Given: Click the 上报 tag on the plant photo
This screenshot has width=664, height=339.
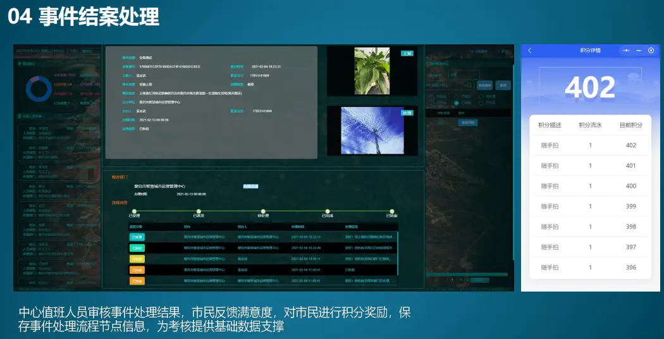Looking at the screenshot, I should tap(407, 53).
